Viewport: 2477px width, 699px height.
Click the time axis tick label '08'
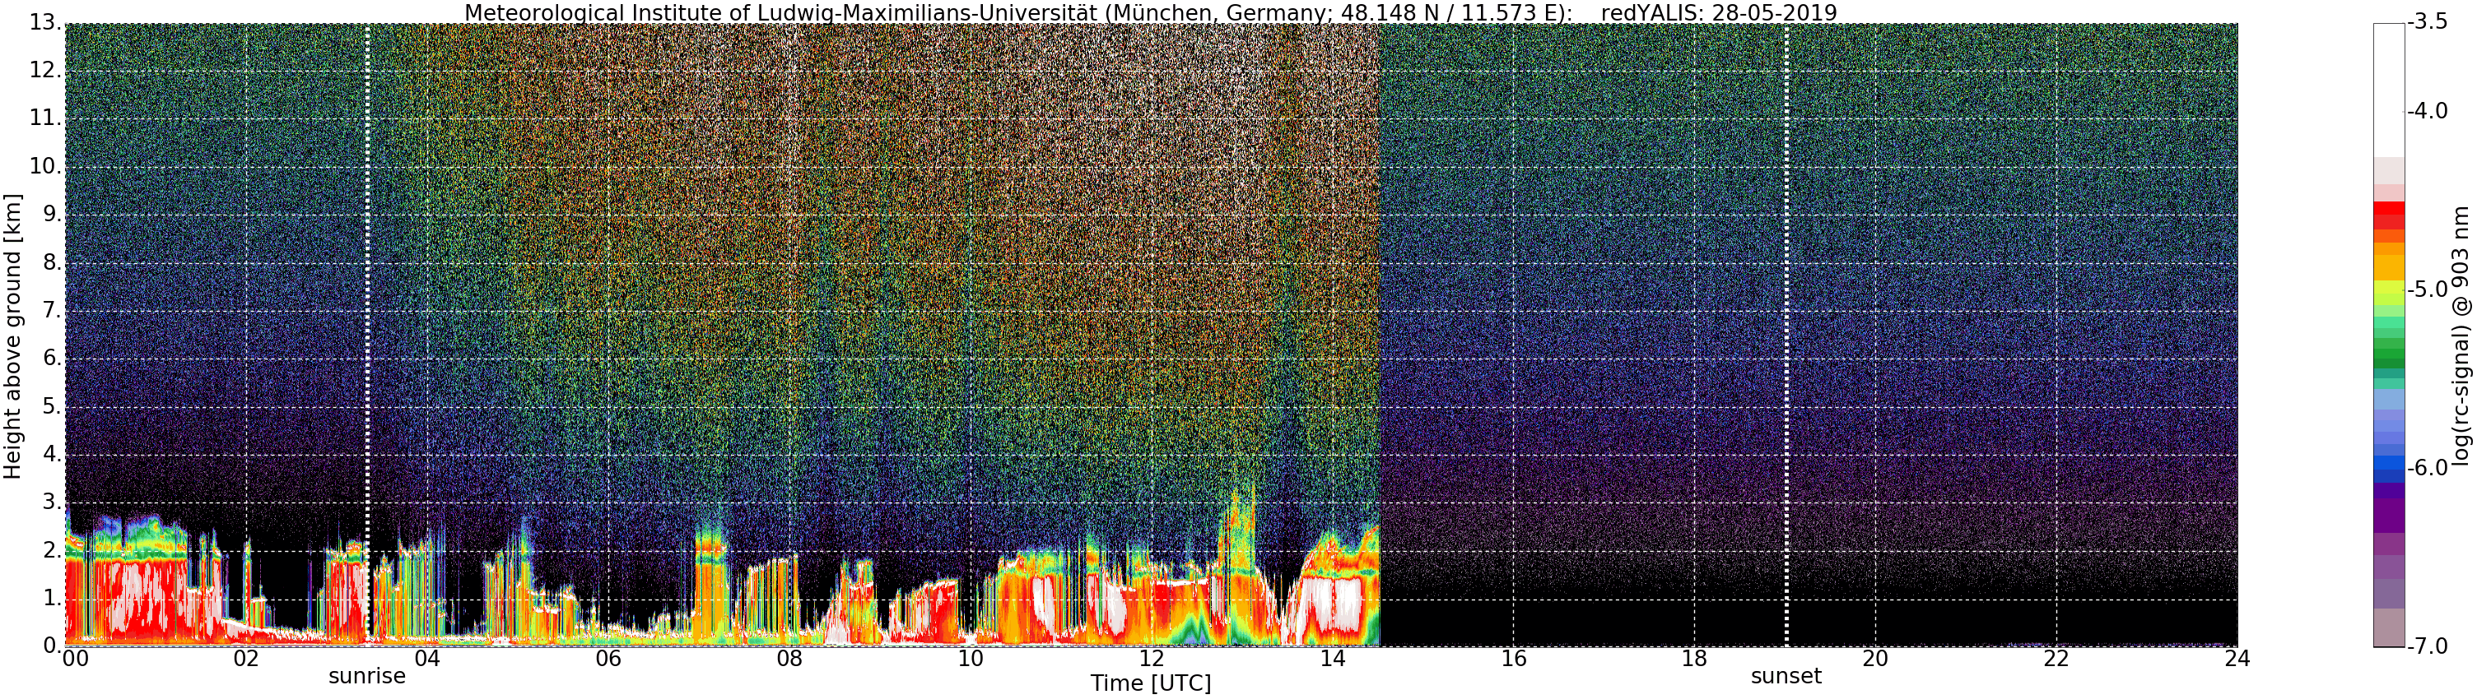pos(789,659)
